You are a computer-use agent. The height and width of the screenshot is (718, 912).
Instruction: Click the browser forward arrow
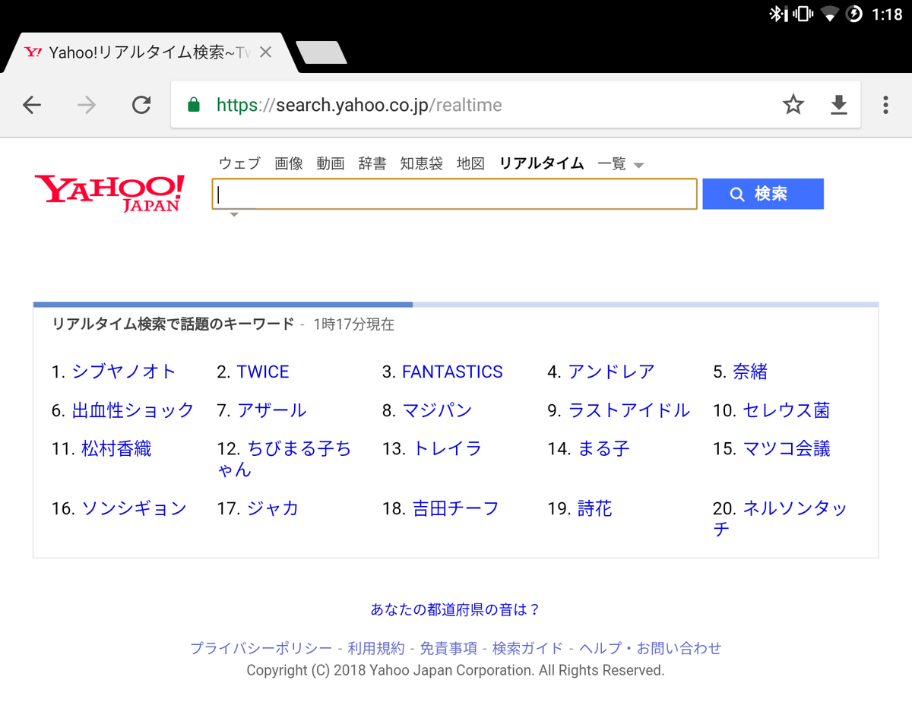[87, 105]
